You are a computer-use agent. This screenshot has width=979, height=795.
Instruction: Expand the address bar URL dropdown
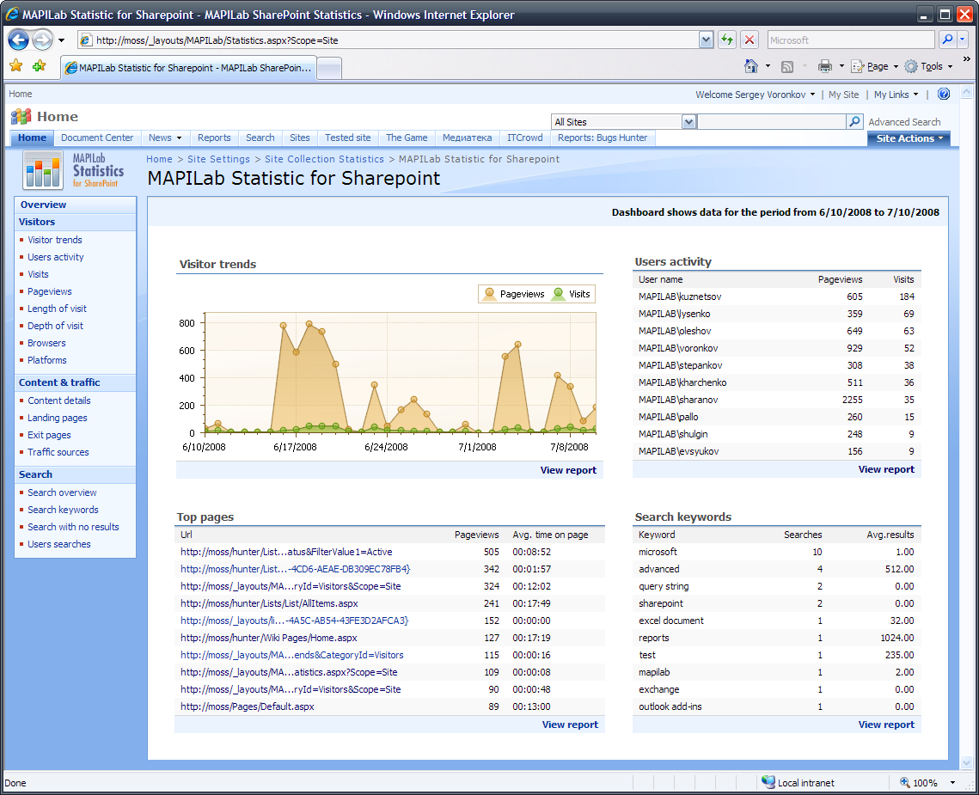click(706, 40)
